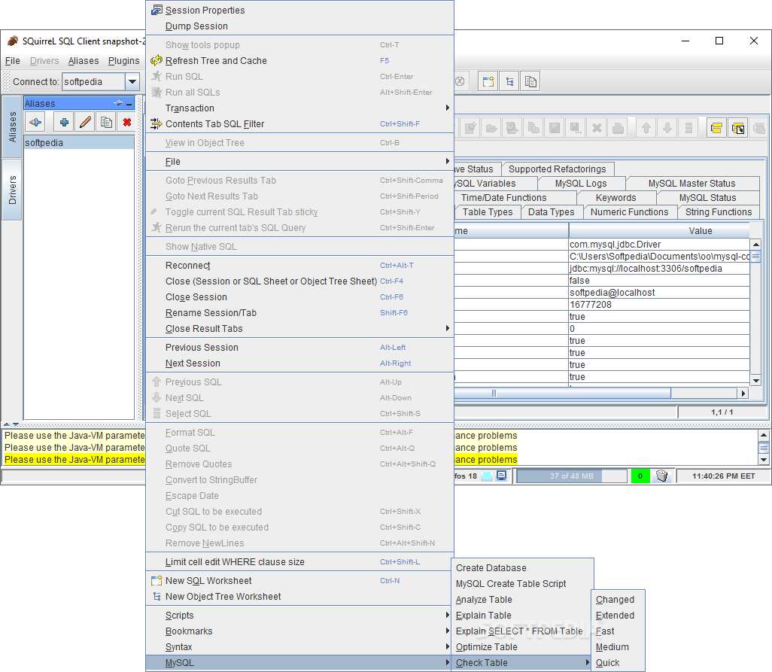Choose Extended check option
772x672 pixels.
pyautogui.click(x=618, y=616)
